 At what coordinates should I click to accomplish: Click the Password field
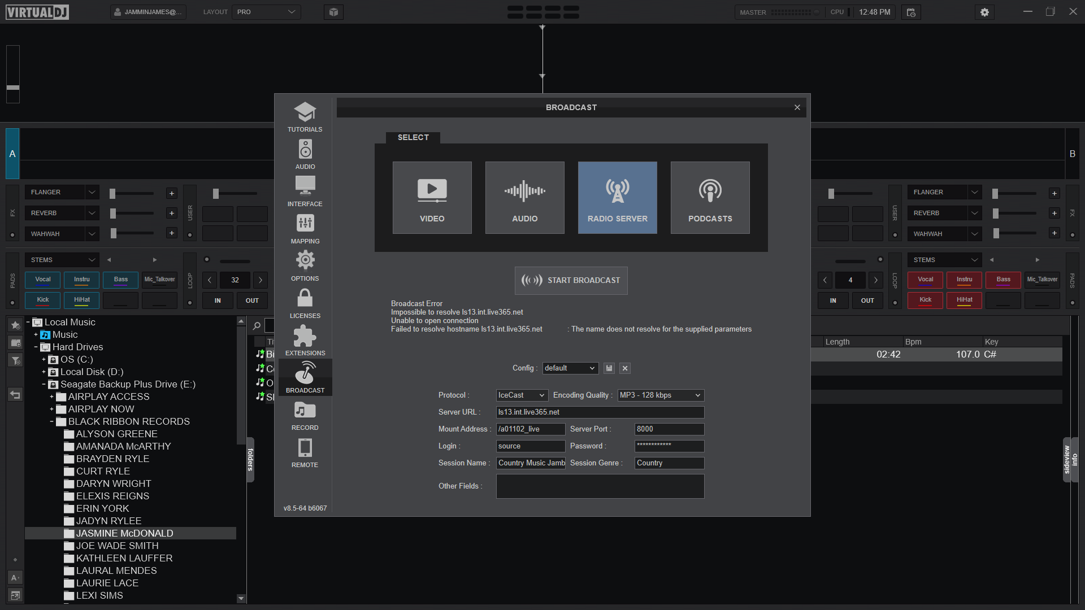[x=669, y=446]
